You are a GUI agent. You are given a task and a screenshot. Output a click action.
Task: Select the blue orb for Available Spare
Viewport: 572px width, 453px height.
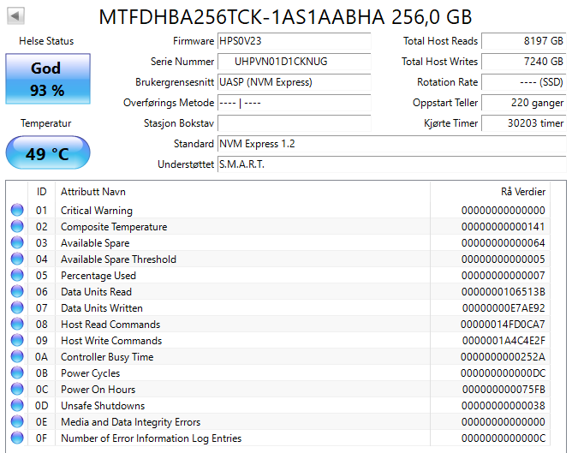(17, 243)
